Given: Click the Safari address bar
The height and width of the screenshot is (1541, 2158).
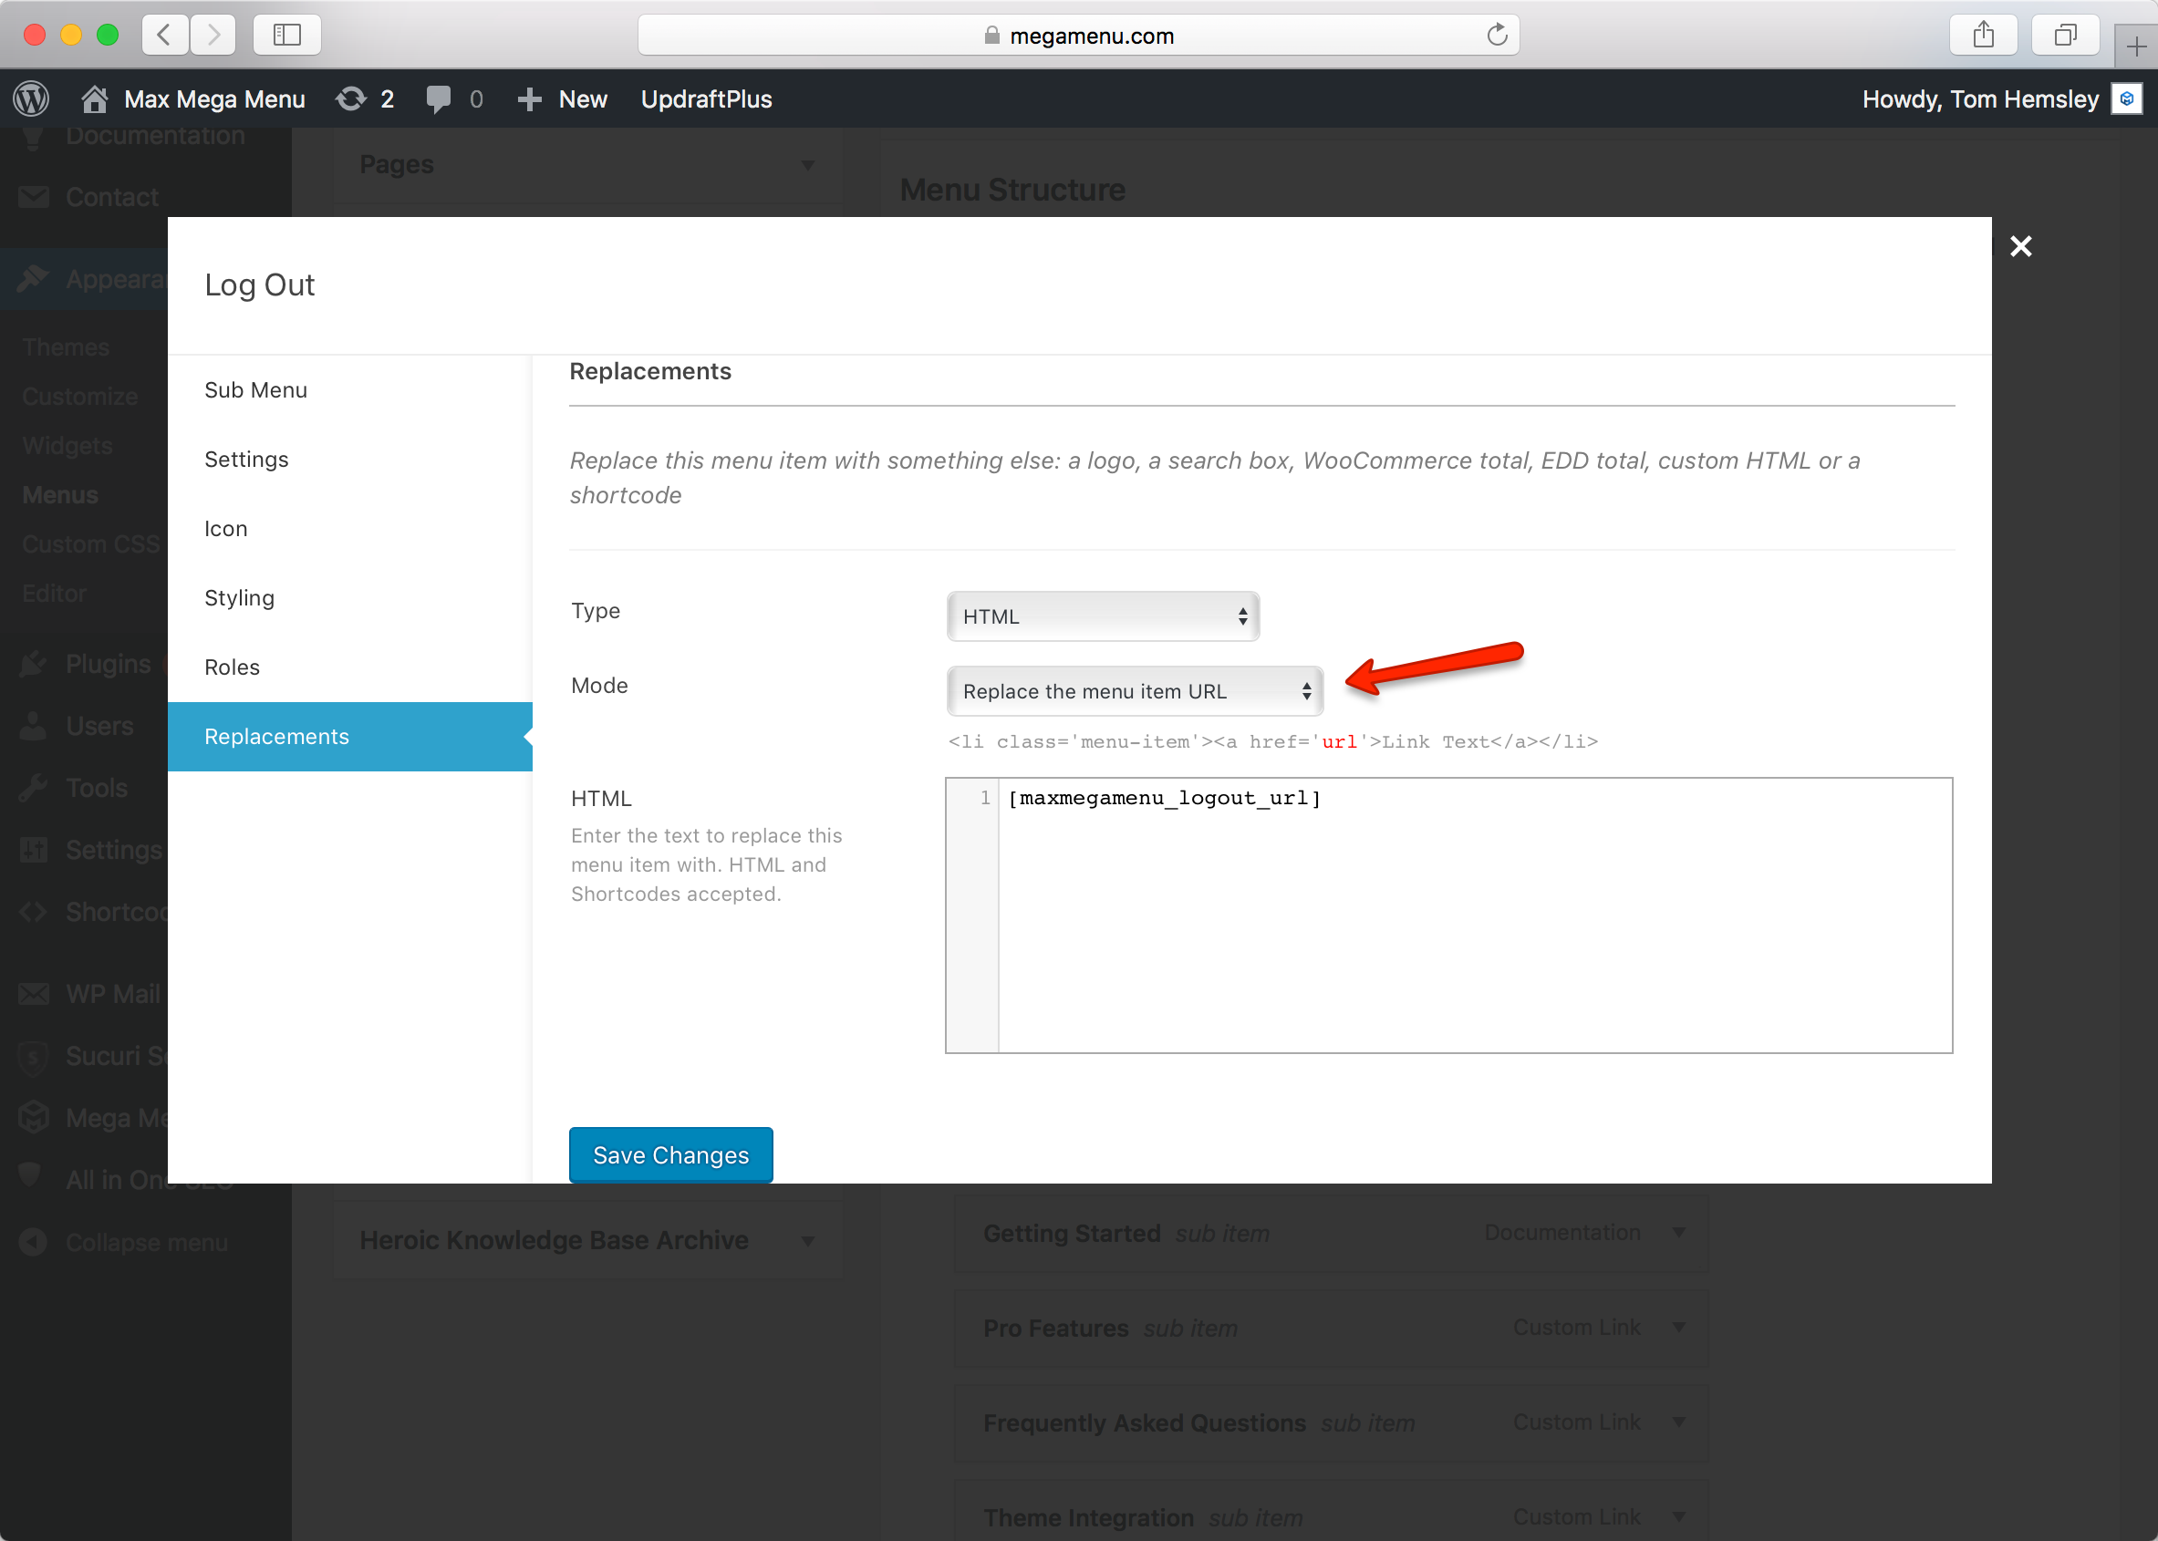Looking at the screenshot, I should (x=1078, y=36).
